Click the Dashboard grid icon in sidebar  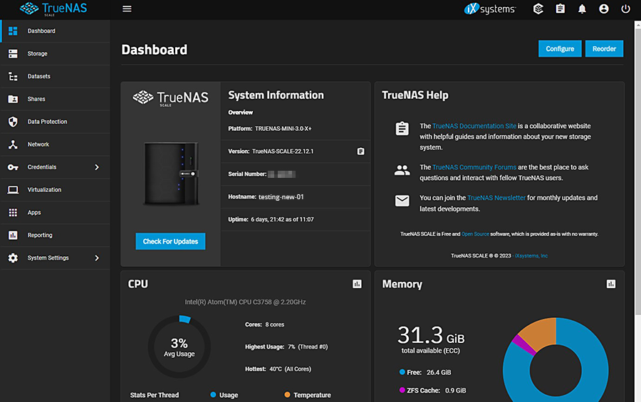click(13, 31)
